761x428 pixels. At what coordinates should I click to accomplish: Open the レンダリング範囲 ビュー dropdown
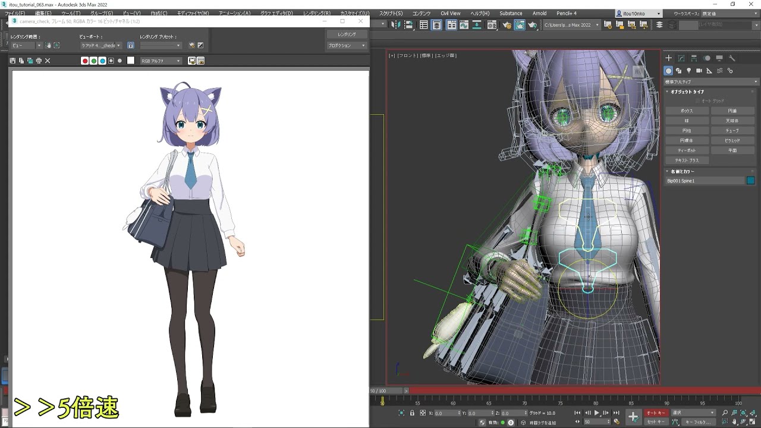point(26,45)
